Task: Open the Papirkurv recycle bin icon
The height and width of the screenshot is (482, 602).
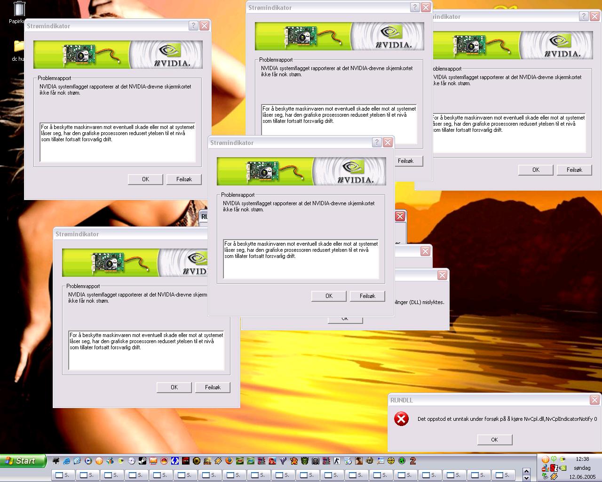Action: pos(19,9)
